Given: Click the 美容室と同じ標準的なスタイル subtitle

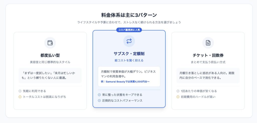Looking at the screenshot, I should pyautogui.click(x=50, y=62).
